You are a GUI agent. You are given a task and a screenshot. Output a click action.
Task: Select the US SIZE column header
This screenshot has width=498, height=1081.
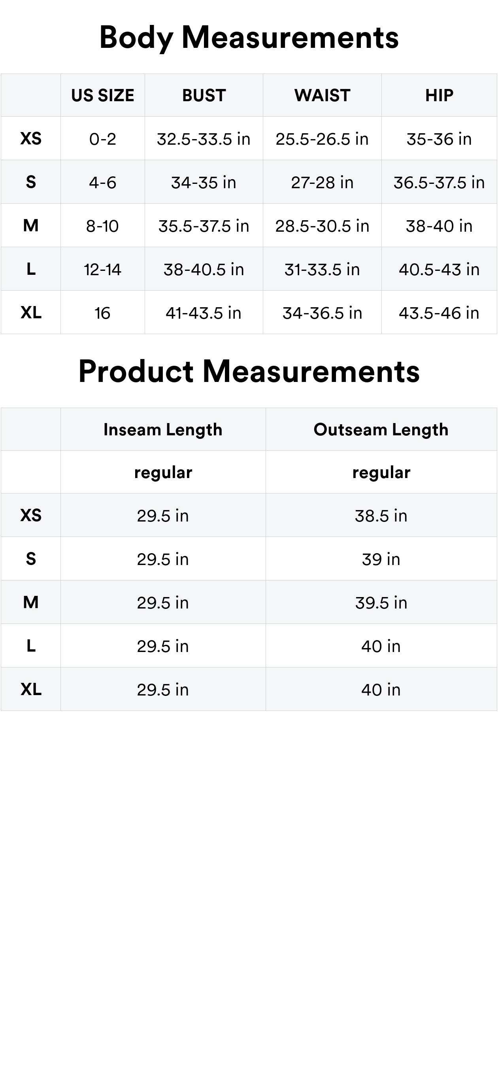(102, 96)
